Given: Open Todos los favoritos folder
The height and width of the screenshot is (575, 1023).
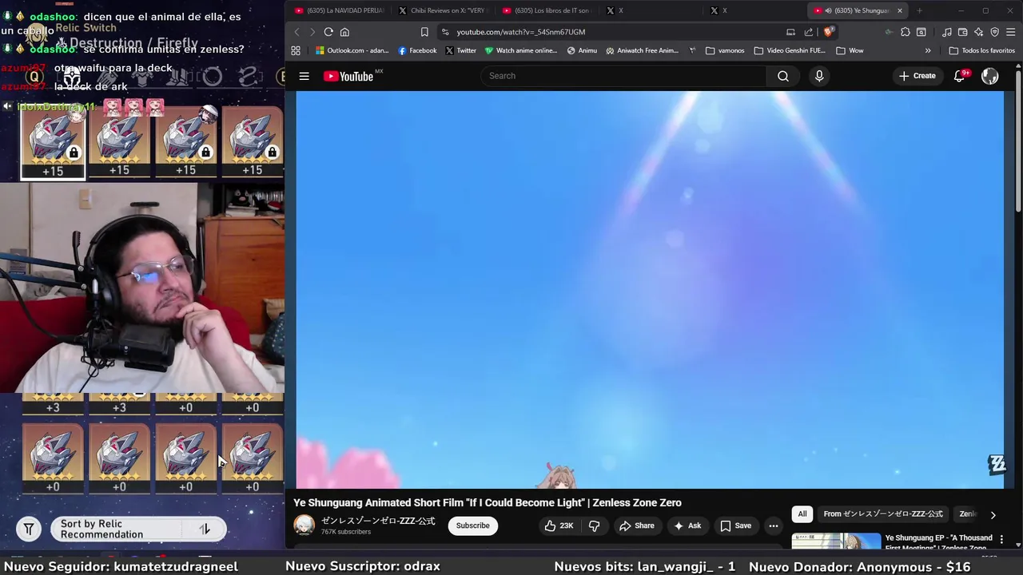Looking at the screenshot, I should [x=981, y=50].
